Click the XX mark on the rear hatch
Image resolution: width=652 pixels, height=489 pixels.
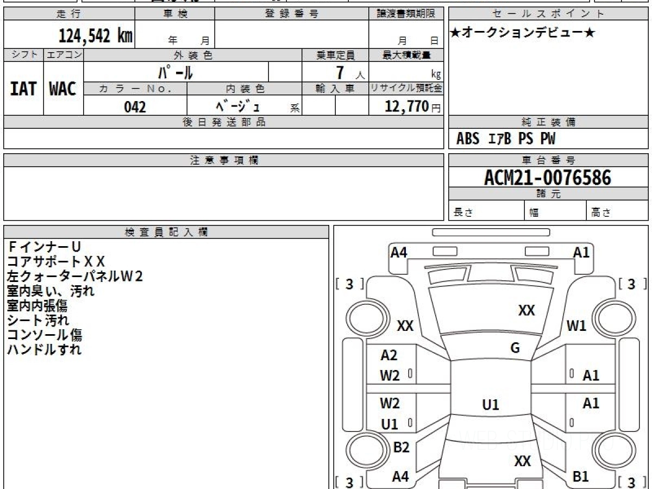coord(522,461)
